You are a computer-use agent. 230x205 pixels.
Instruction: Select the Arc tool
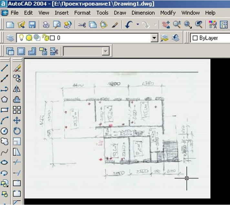(5, 121)
